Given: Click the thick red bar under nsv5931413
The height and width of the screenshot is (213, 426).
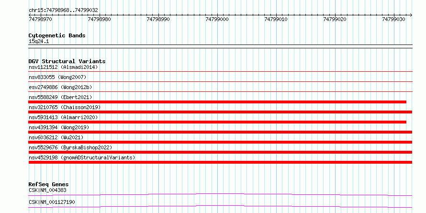Looking at the screenshot, I should (217, 122).
